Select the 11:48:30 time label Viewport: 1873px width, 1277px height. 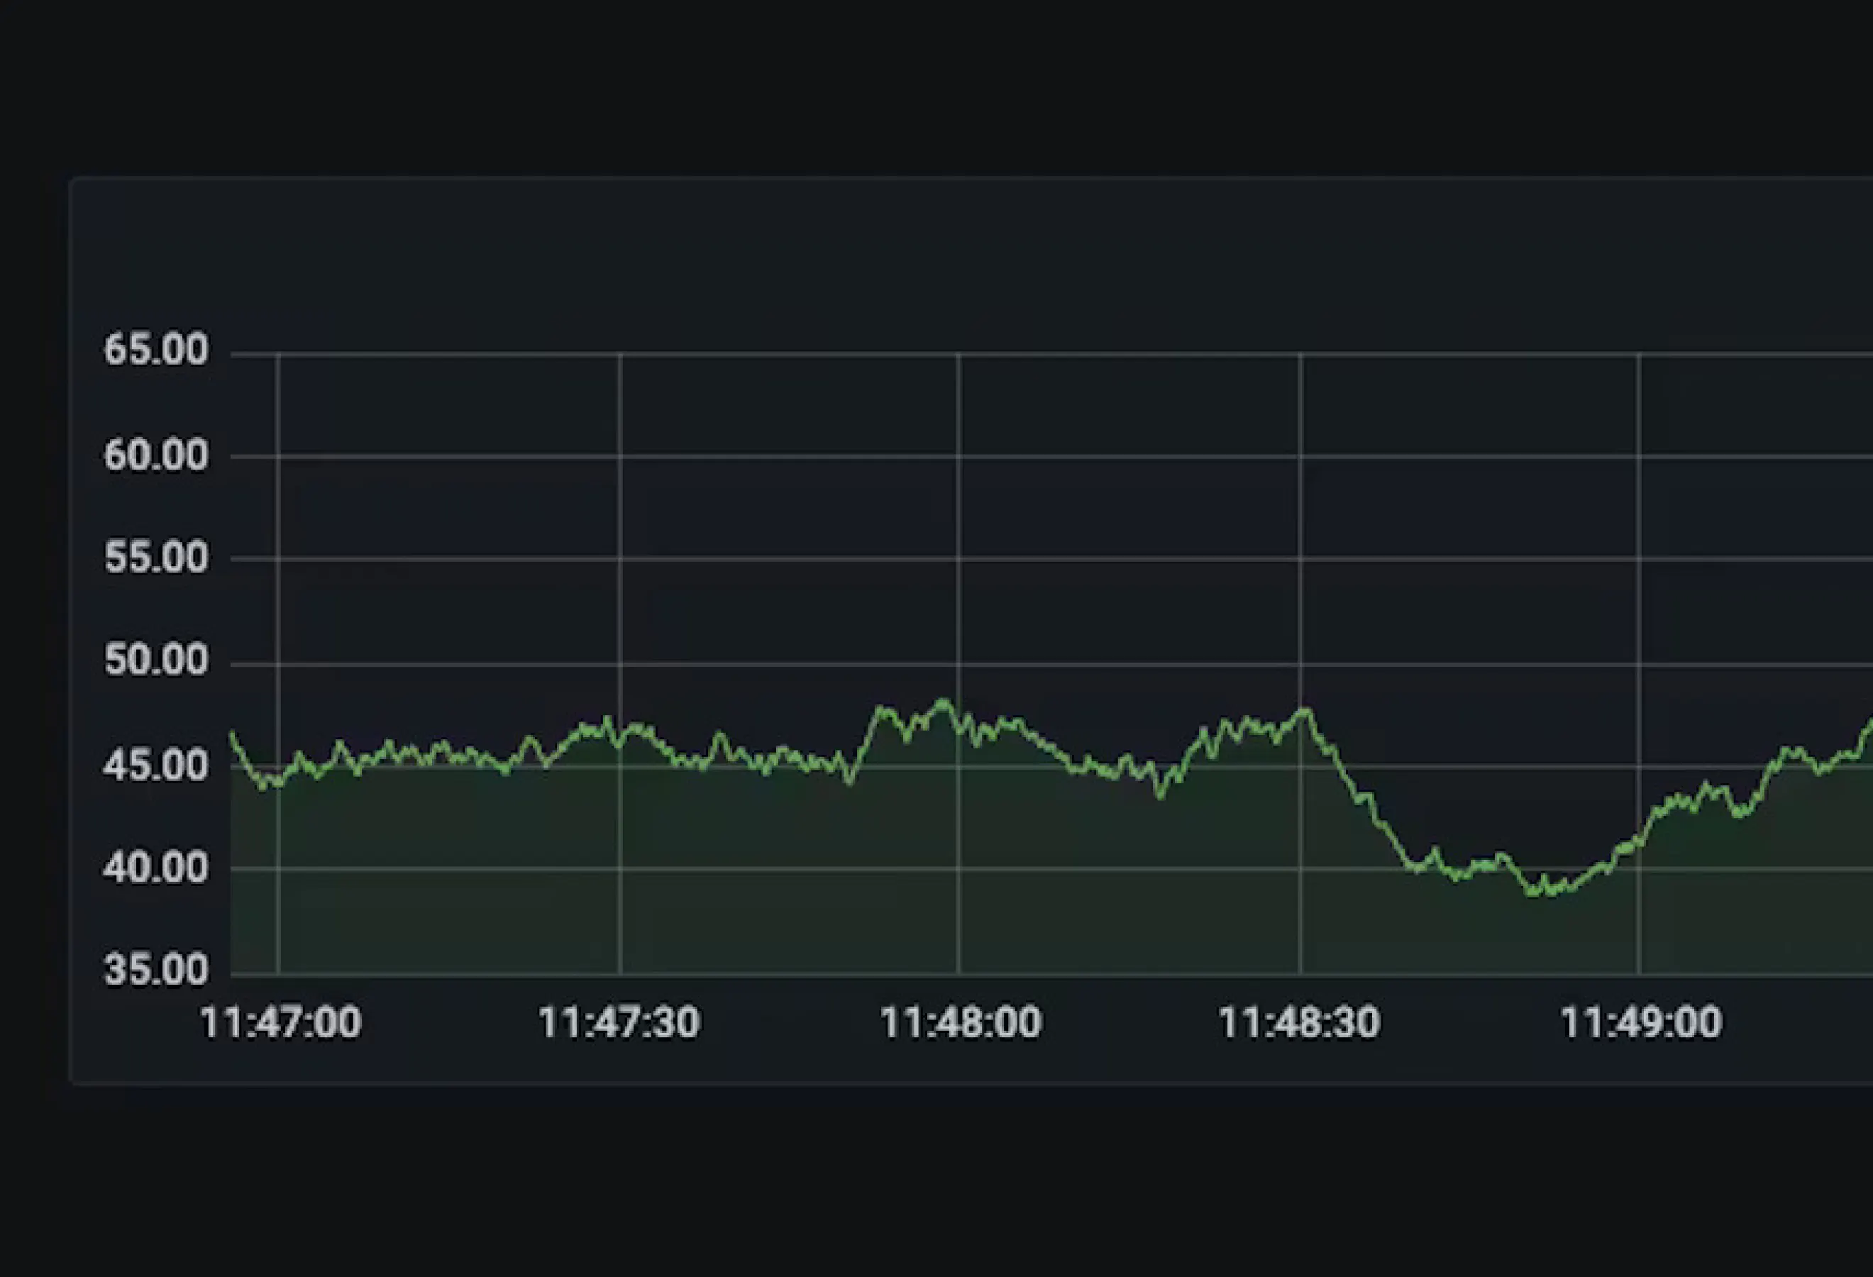pos(1299,1023)
